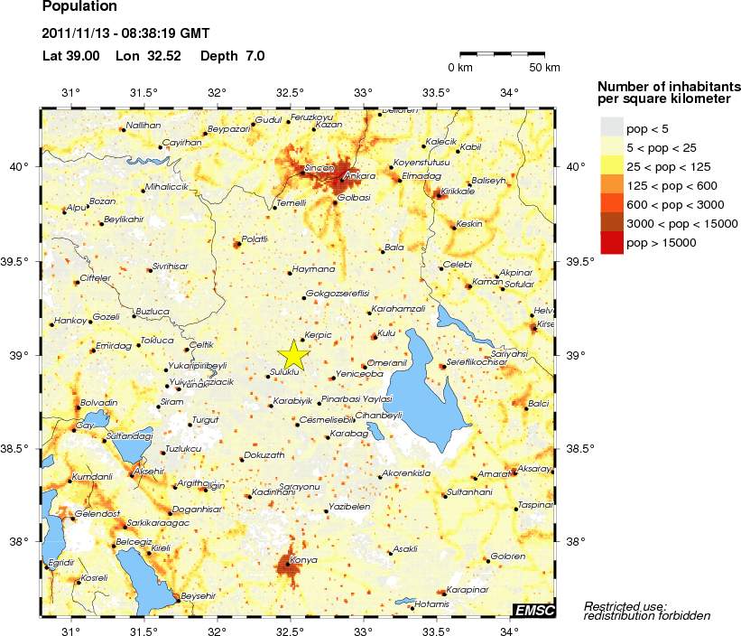Click the Ankara city marker dot
The image size is (741, 636).
341,179
